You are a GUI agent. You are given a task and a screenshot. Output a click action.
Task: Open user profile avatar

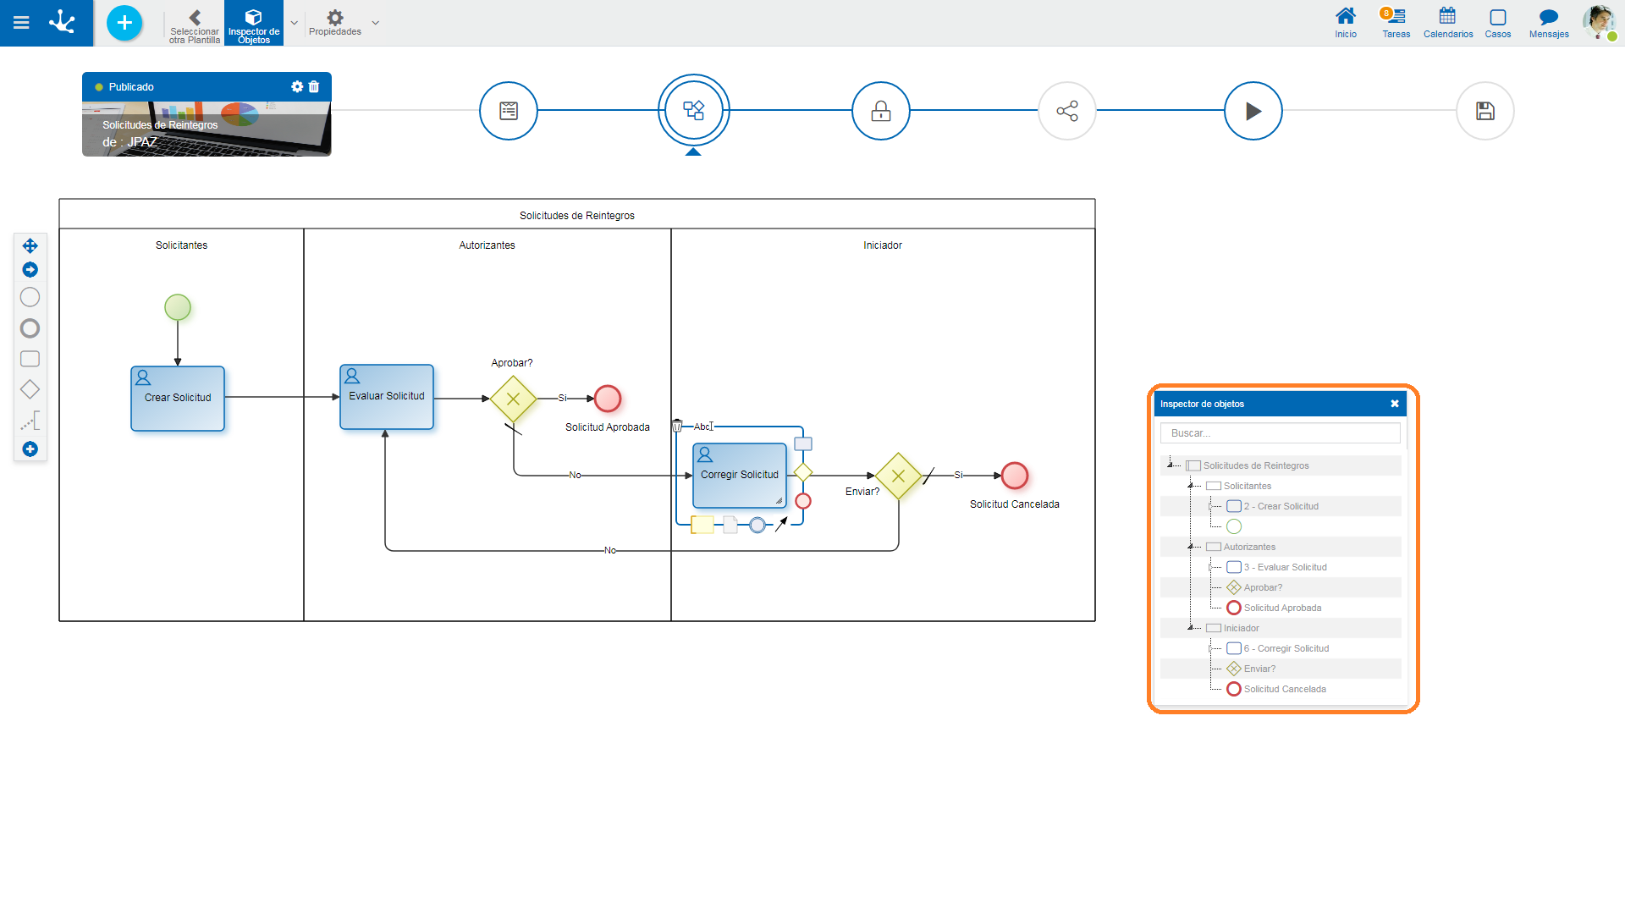(x=1599, y=21)
